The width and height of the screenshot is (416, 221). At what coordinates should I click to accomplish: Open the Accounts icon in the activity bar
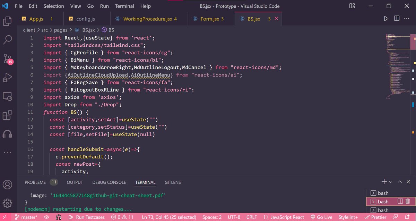[8, 184]
